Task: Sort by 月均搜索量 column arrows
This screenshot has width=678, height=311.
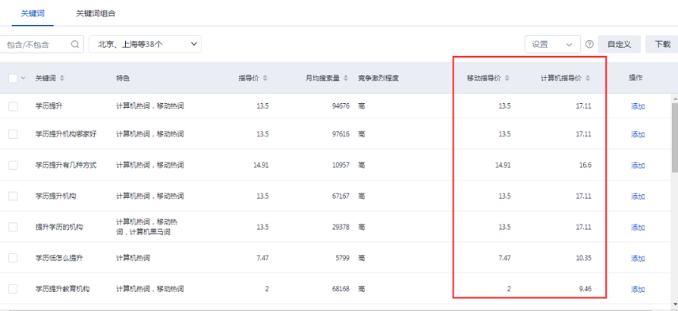Action: pyautogui.click(x=346, y=78)
